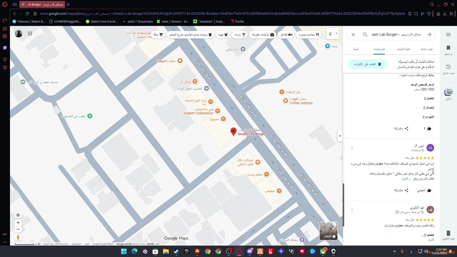
Task: Open the map layers thumbnail
Action: 328,231
